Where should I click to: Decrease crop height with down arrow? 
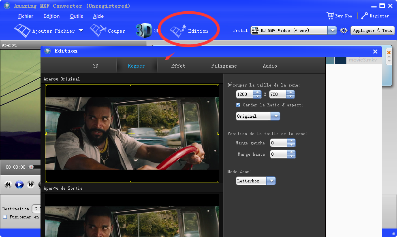coord(290,96)
